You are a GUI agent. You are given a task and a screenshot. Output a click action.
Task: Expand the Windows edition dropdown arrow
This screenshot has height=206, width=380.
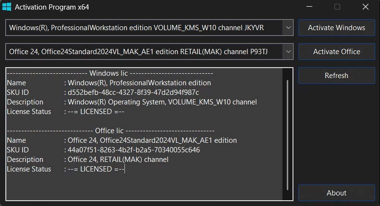pos(288,28)
